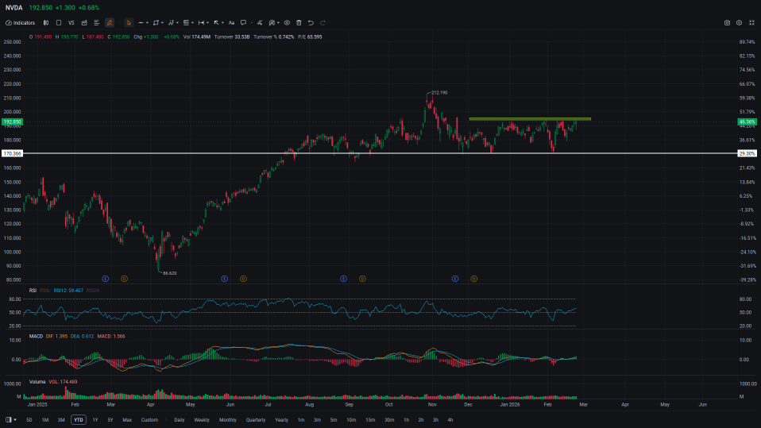Select the rectangle shape tool
This screenshot has width=761, height=428.
[156, 23]
